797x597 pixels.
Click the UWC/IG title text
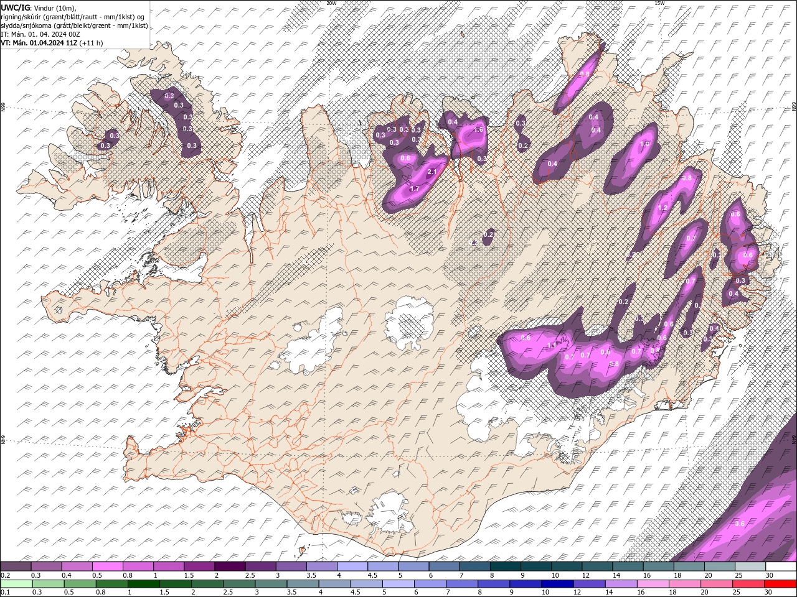(15, 7)
